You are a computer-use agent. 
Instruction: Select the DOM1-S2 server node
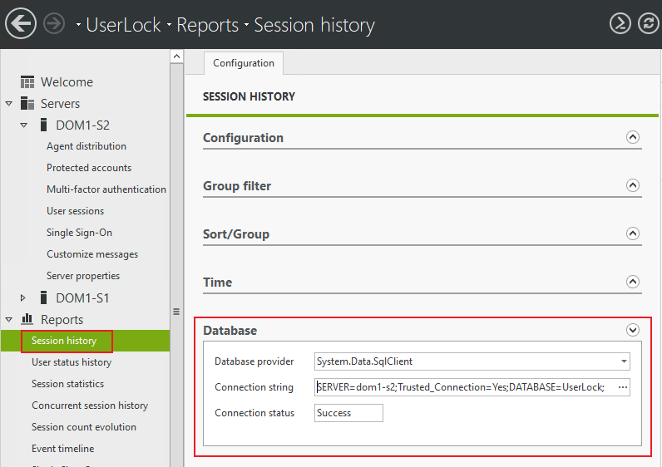83,125
